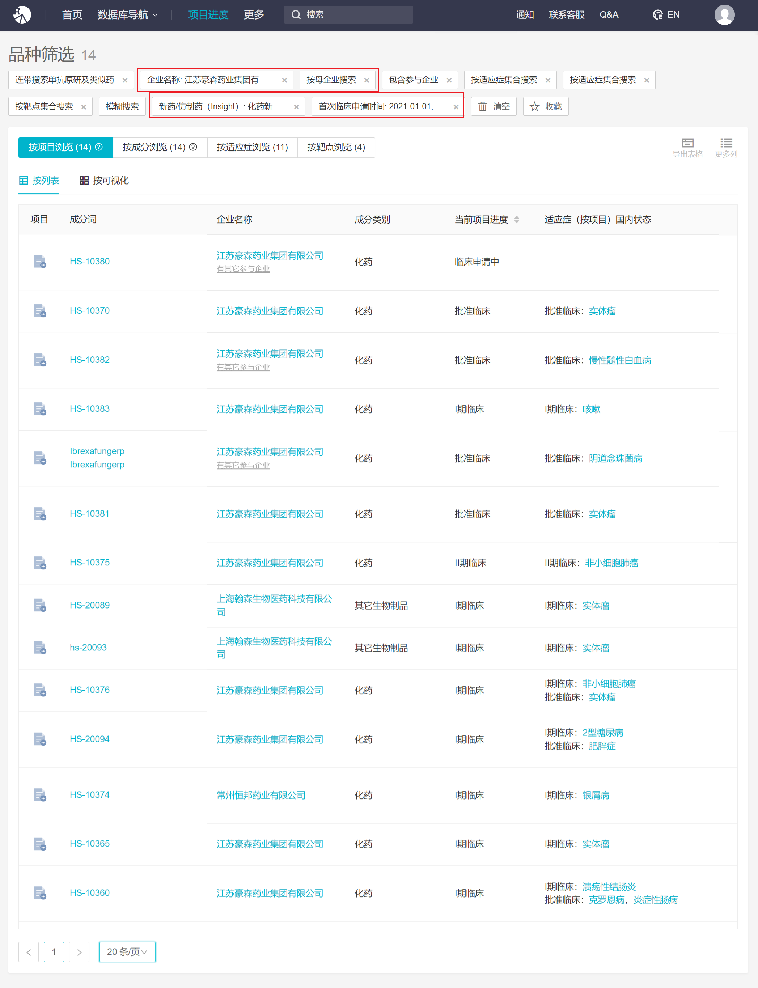Screen dimensions: 758x988
Task: Open 非小细胞肺癌 link in HS-10375 row
Action: pos(611,563)
